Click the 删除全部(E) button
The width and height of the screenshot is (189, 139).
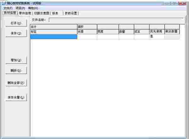[16, 83]
